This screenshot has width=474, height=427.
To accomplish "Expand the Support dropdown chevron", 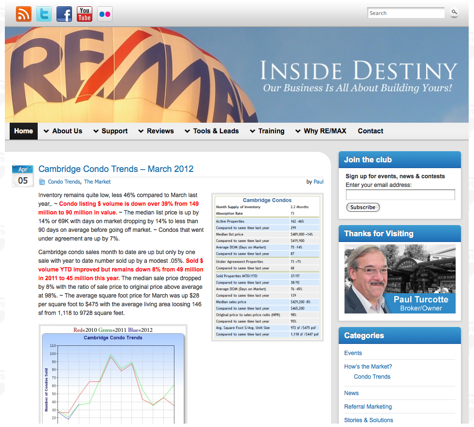I will [x=96, y=131].
